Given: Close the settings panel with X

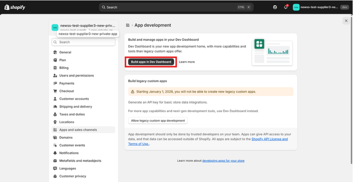Looking at the screenshot, I should pos(346,21).
